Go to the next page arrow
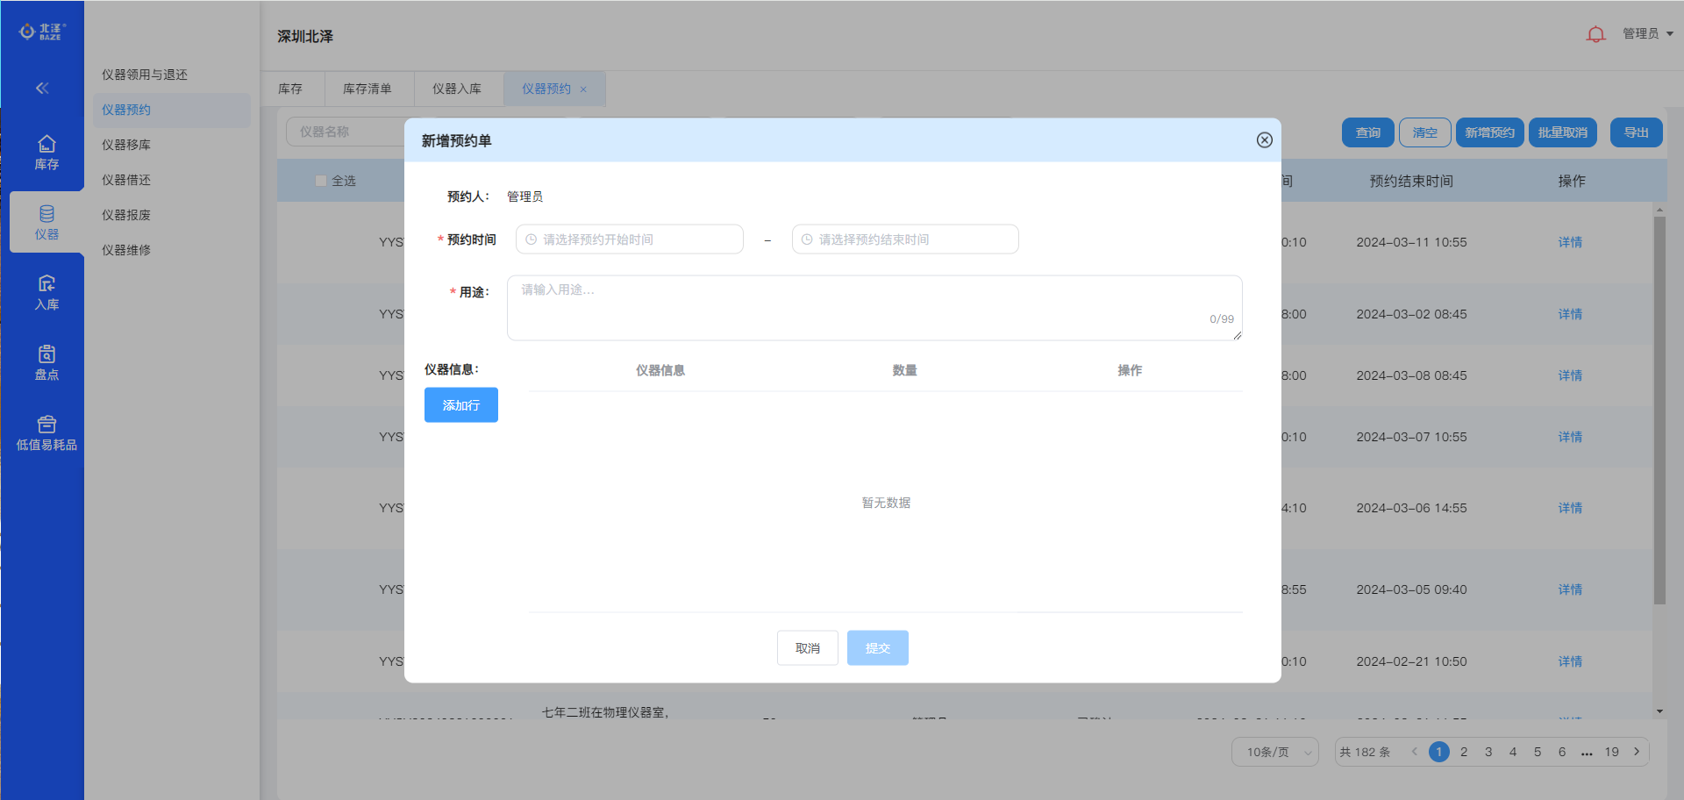 1637,752
